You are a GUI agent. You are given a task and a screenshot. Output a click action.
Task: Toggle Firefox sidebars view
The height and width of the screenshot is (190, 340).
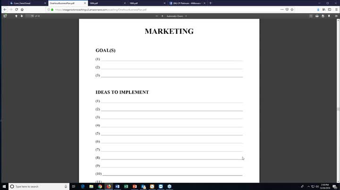(329, 9)
